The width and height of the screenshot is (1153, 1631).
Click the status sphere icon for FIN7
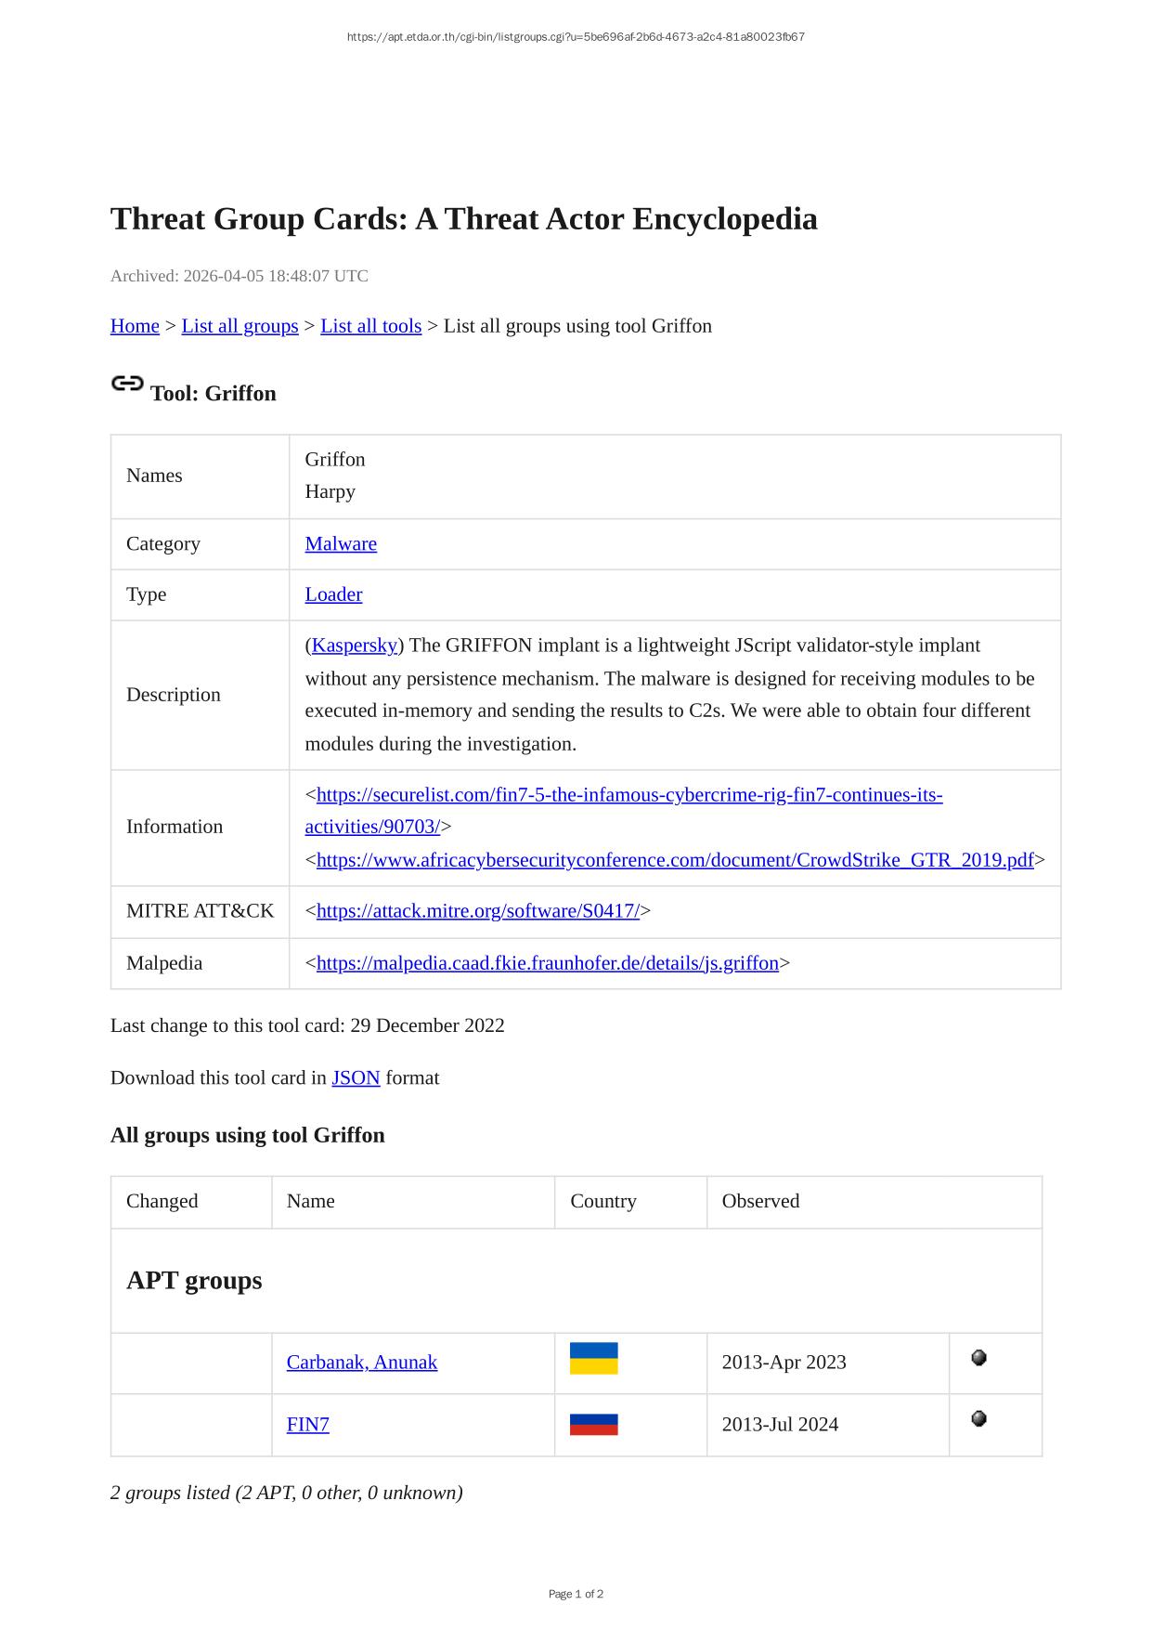(x=978, y=1419)
